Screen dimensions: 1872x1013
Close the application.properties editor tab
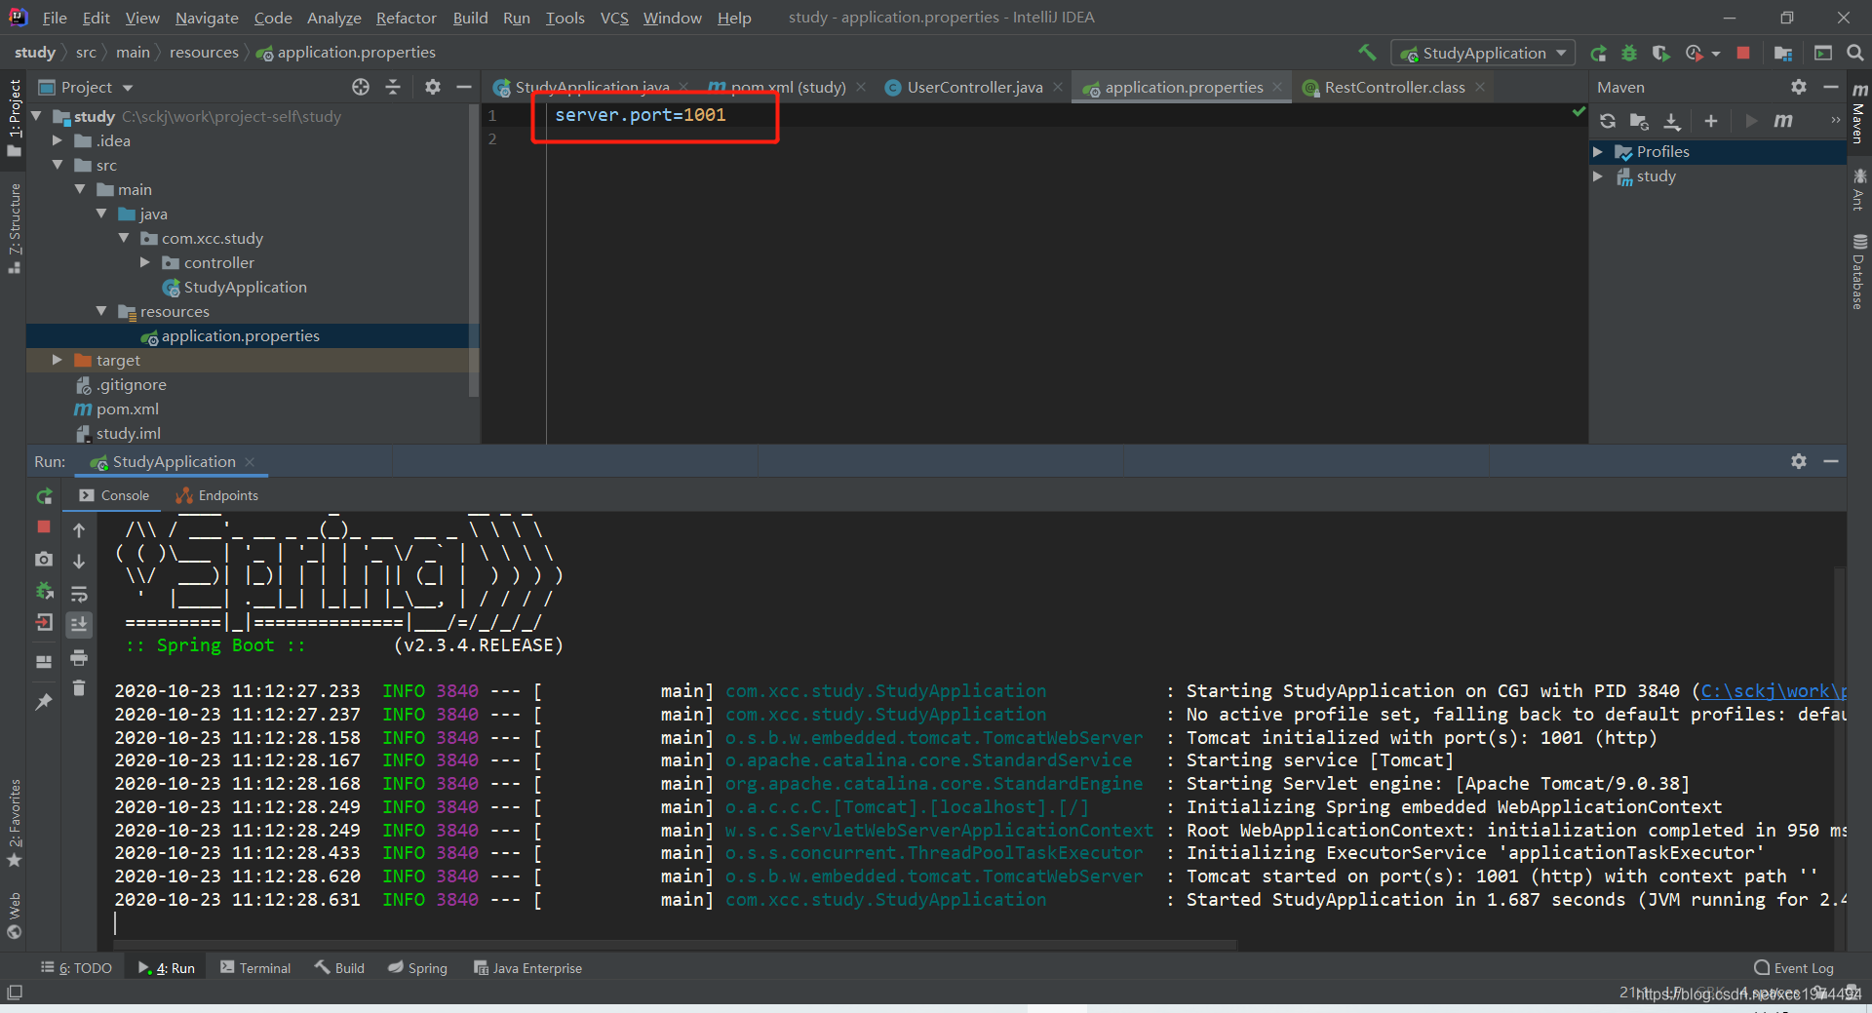1277,87
